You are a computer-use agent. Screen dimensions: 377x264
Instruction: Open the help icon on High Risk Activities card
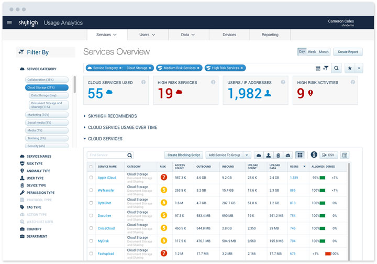pyautogui.click(x=353, y=82)
